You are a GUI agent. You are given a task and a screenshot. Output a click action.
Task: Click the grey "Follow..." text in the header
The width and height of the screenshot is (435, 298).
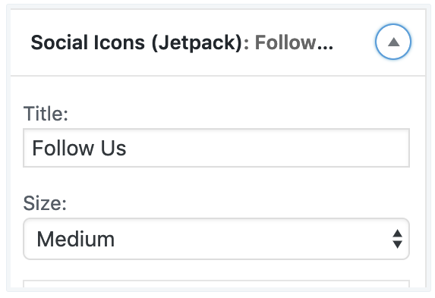(294, 42)
